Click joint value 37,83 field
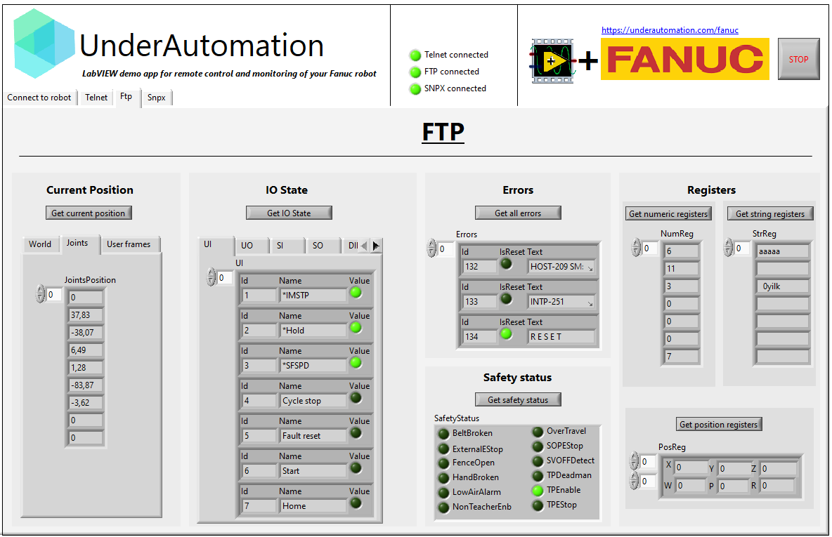Image resolution: width=832 pixels, height=537 pixels. click(x=86, y=315)
